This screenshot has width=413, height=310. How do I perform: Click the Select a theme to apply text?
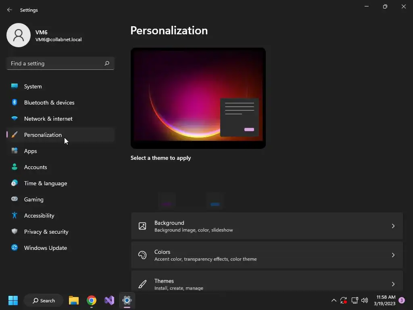tap(161, 158)
